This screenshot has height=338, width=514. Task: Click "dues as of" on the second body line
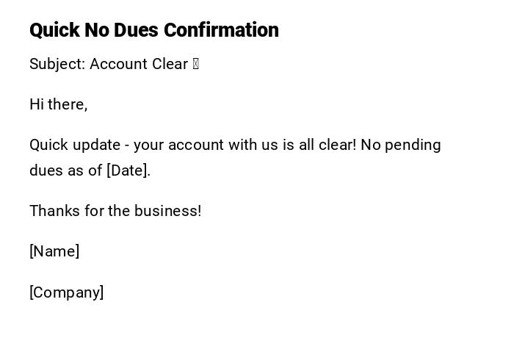click(x=65, y=170)
